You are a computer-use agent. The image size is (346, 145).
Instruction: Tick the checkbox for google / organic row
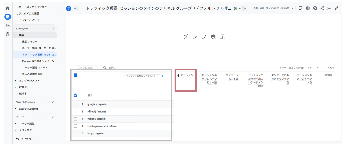(x=75, y=104)
